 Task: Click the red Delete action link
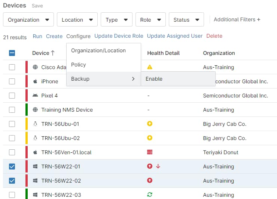click(214, 36)
